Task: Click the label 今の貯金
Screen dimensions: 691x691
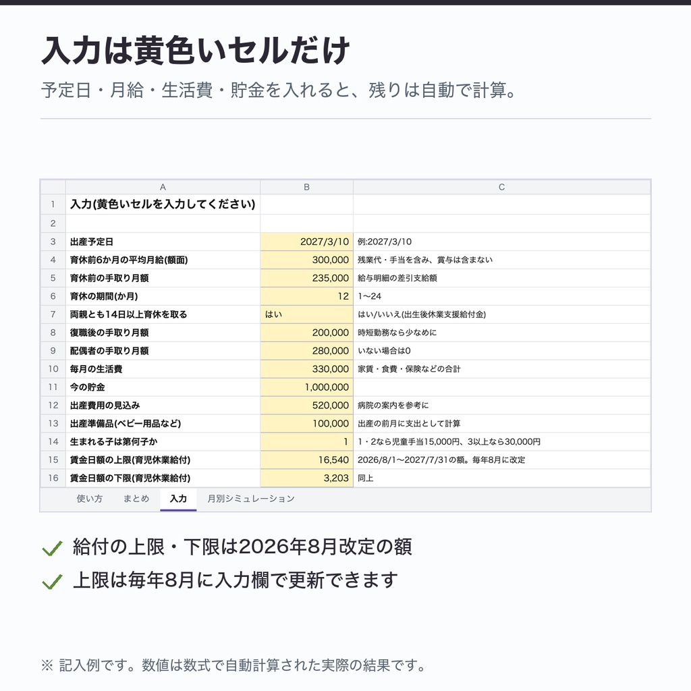Action: point(87,387)
